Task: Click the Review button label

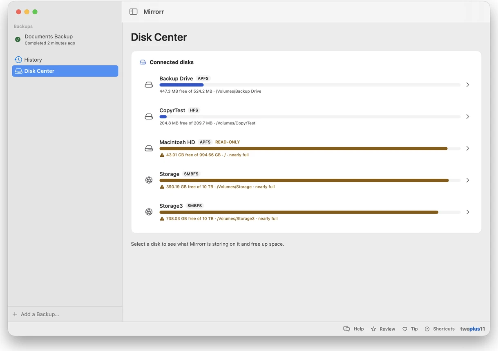Action: (x=387, y=329)
